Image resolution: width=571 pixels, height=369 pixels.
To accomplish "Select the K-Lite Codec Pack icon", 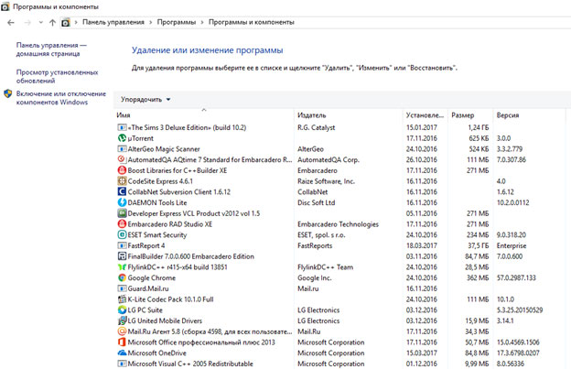I will (122, 299).
